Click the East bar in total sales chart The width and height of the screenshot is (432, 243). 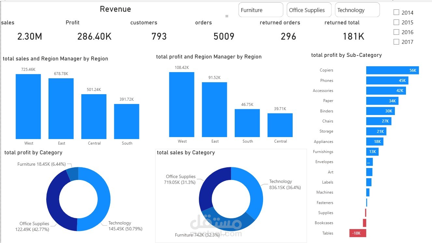coord(61,109)
